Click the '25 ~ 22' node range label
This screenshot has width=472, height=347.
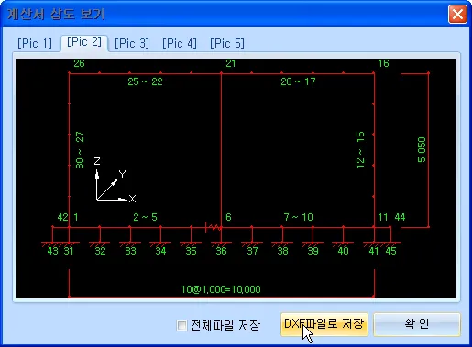pos(145,81)
